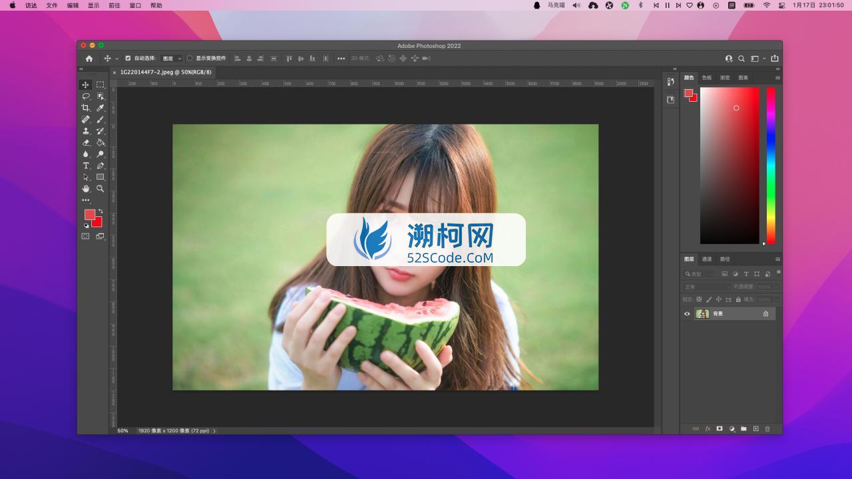
Task: Open the 文件 menu
Action: point(52,5)
